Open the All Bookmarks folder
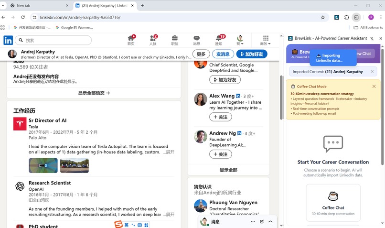Screen dimensions: 385x228 point(368,28)
